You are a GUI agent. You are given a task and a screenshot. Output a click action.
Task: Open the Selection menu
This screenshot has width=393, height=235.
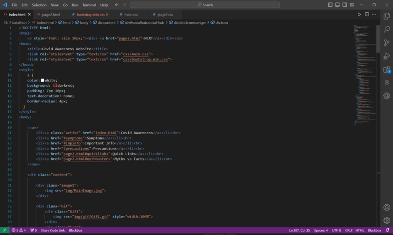[39, 5]
